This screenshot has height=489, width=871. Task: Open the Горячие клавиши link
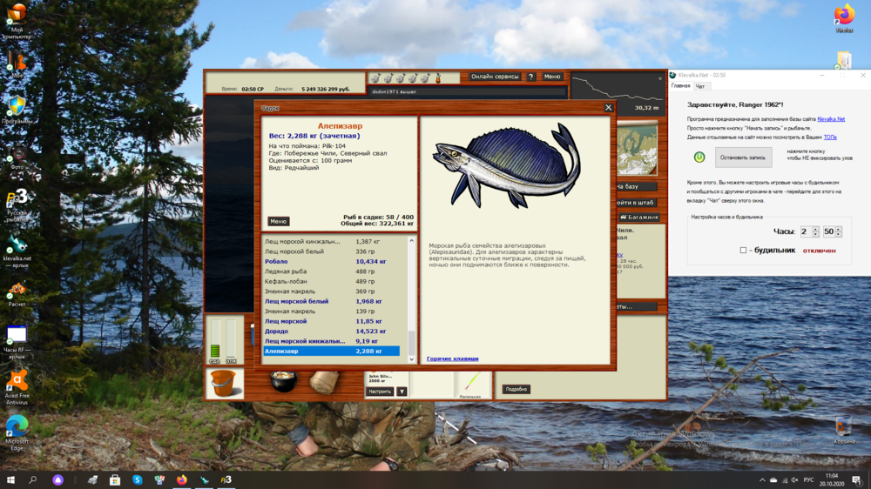point(452,358)
